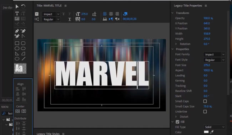Screen dimensions: 232x135
Task: Expand the Distort property
Action: [x=176, y=117]
